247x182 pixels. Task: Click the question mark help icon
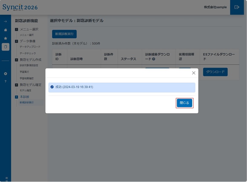point(5,81)
